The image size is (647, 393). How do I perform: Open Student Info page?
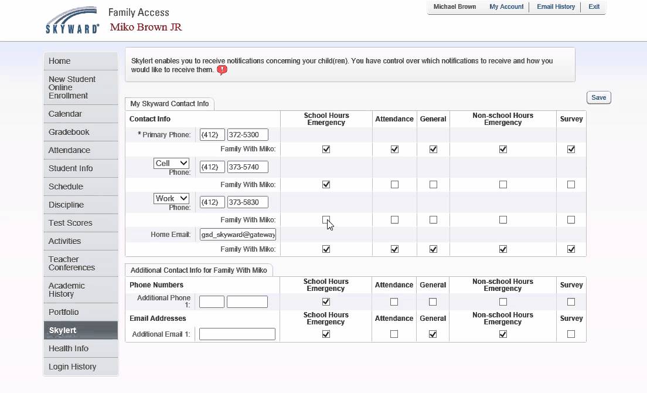[x=81, y=168]
